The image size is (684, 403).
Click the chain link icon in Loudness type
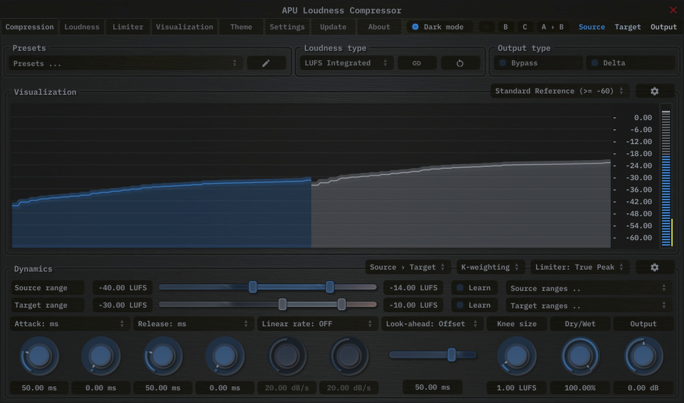click(417, 62)
